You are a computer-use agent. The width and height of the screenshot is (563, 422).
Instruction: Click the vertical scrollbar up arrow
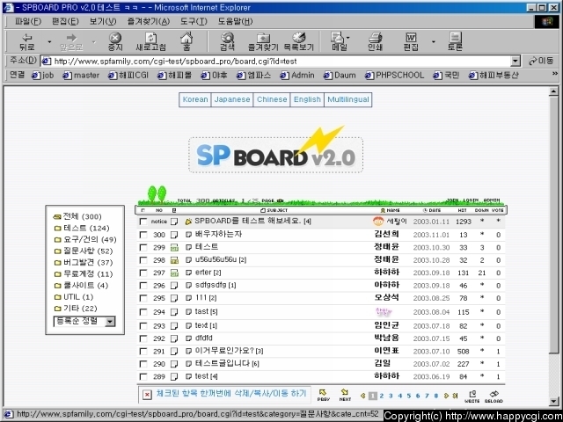coord(553,91)
